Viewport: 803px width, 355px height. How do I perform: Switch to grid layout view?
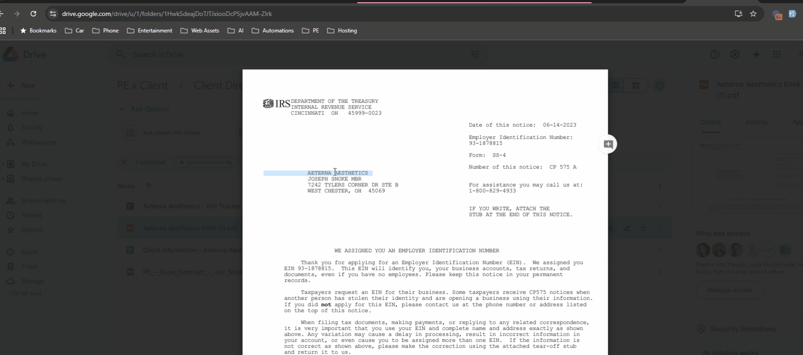(x=636, y=86)
